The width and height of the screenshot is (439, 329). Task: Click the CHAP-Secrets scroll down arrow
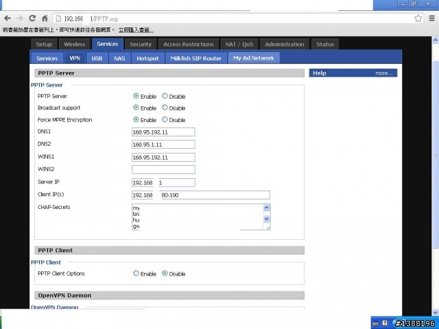coord(266,219)
